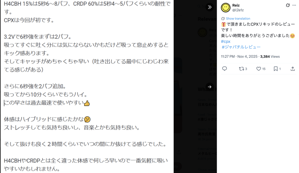The width and height of the screenshot is (299, 173).
Task: Share the post with upload icon
Action: [x=293, y=69]
